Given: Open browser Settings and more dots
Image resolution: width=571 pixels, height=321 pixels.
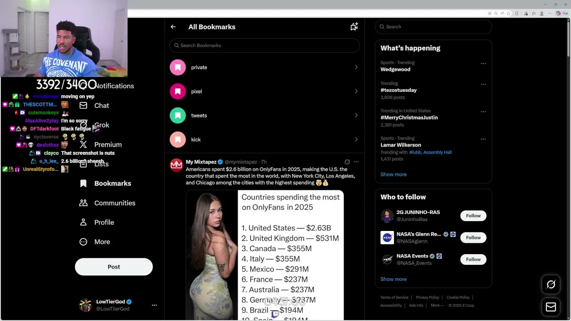Looking at the screenshot, I should click(550, 13).
